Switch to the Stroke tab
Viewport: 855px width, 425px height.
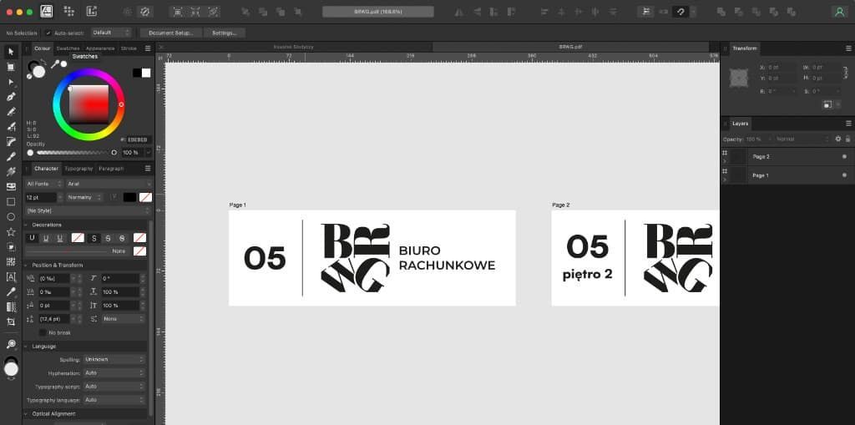click(129, 48)
